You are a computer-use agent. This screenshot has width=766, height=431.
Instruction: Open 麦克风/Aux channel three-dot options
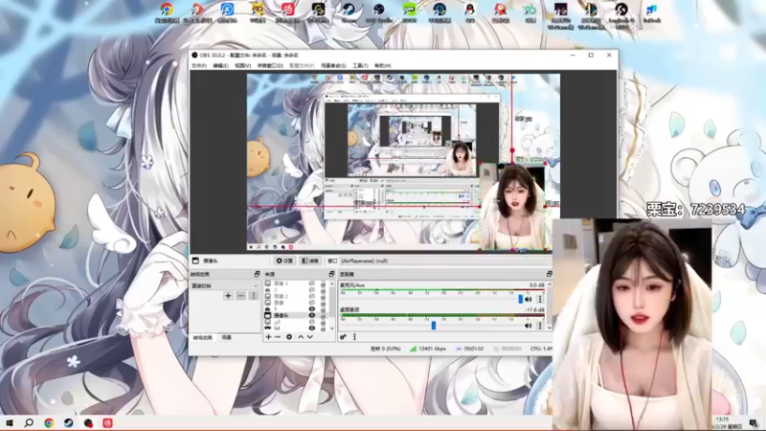point(540,299)
